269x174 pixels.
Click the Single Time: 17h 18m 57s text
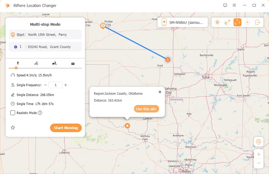click(x=35, y=104)
